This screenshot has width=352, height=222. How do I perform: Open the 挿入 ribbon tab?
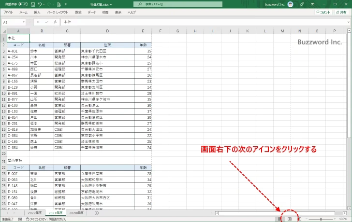point(37,12)
